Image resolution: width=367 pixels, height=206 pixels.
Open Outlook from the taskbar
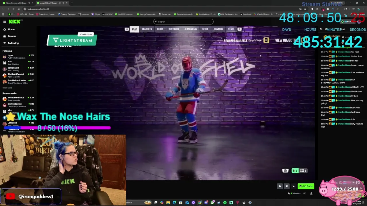(x=187, y=203)
